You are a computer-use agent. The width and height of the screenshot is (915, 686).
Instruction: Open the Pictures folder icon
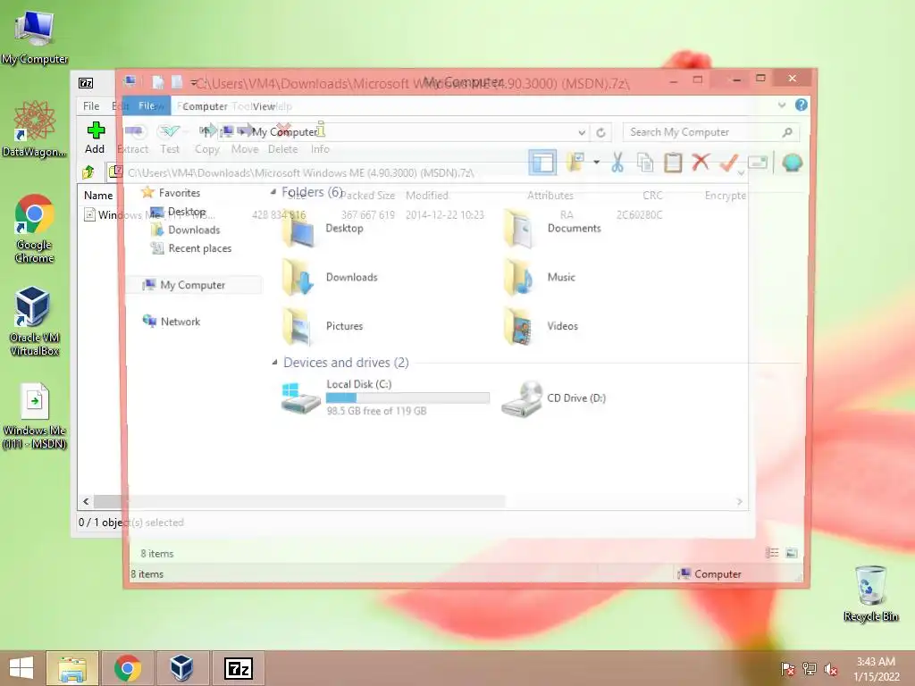299,327
